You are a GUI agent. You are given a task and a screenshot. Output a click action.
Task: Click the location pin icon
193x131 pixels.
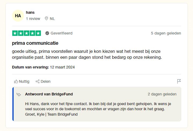click(46, 19)
